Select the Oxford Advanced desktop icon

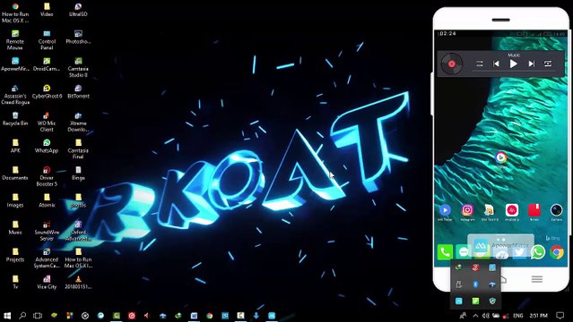(78, 231)
